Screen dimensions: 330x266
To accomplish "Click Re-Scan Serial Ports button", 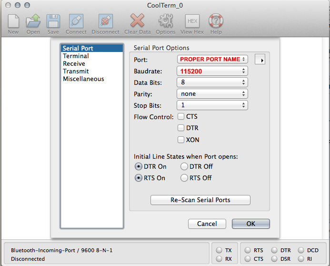I will [200, 200].
